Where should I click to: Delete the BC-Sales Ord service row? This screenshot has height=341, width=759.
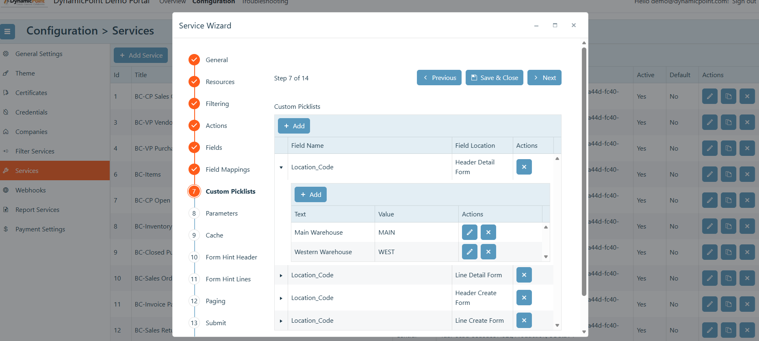pyautogui.click(x=747, y=278)
